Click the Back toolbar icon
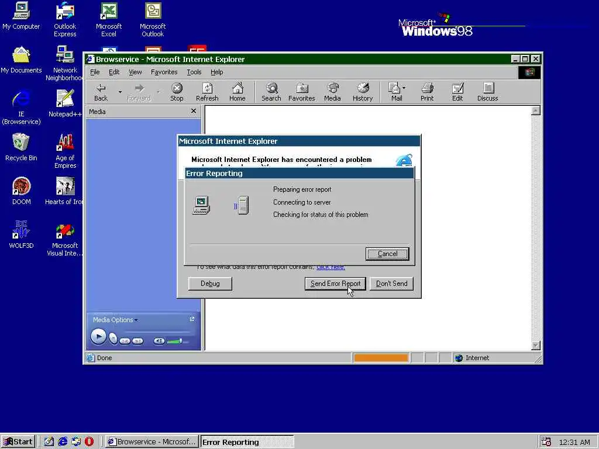This screenshot has width=599, height=449. pos(101,92)
